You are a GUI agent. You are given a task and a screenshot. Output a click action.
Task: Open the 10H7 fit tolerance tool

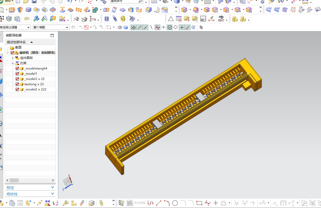pos(221,19)
